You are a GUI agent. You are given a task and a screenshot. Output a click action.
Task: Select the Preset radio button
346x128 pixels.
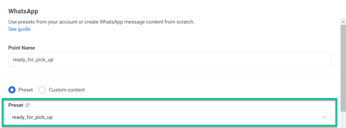point(12,90)
